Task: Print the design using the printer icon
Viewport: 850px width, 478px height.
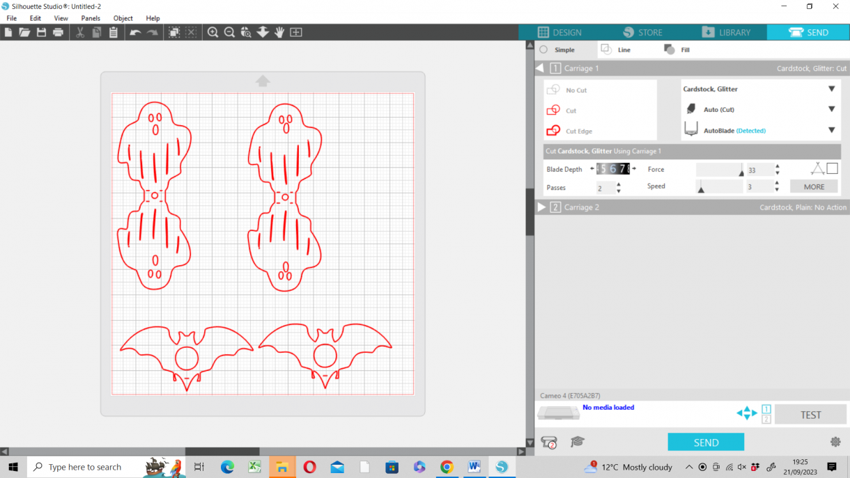Action: [x=58, y=33]
